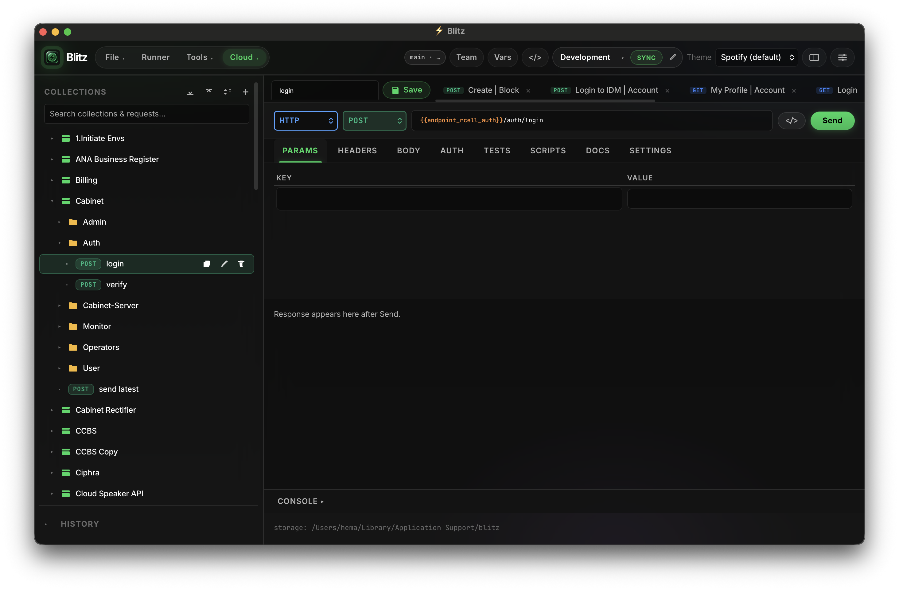This screenshot has width=899, height=590.
Task: Click the collapse-all collections icon
Action: (x=209, y=92)
